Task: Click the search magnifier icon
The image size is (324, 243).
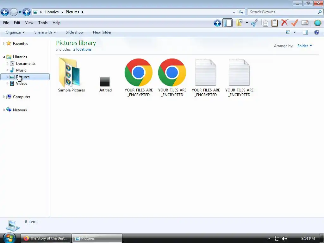Action: (320, 12)
